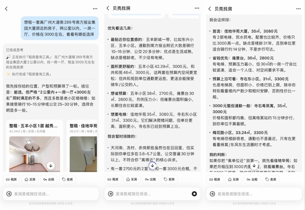
Task: Select 出租 chip in middle screen
Action: [150, 180]
